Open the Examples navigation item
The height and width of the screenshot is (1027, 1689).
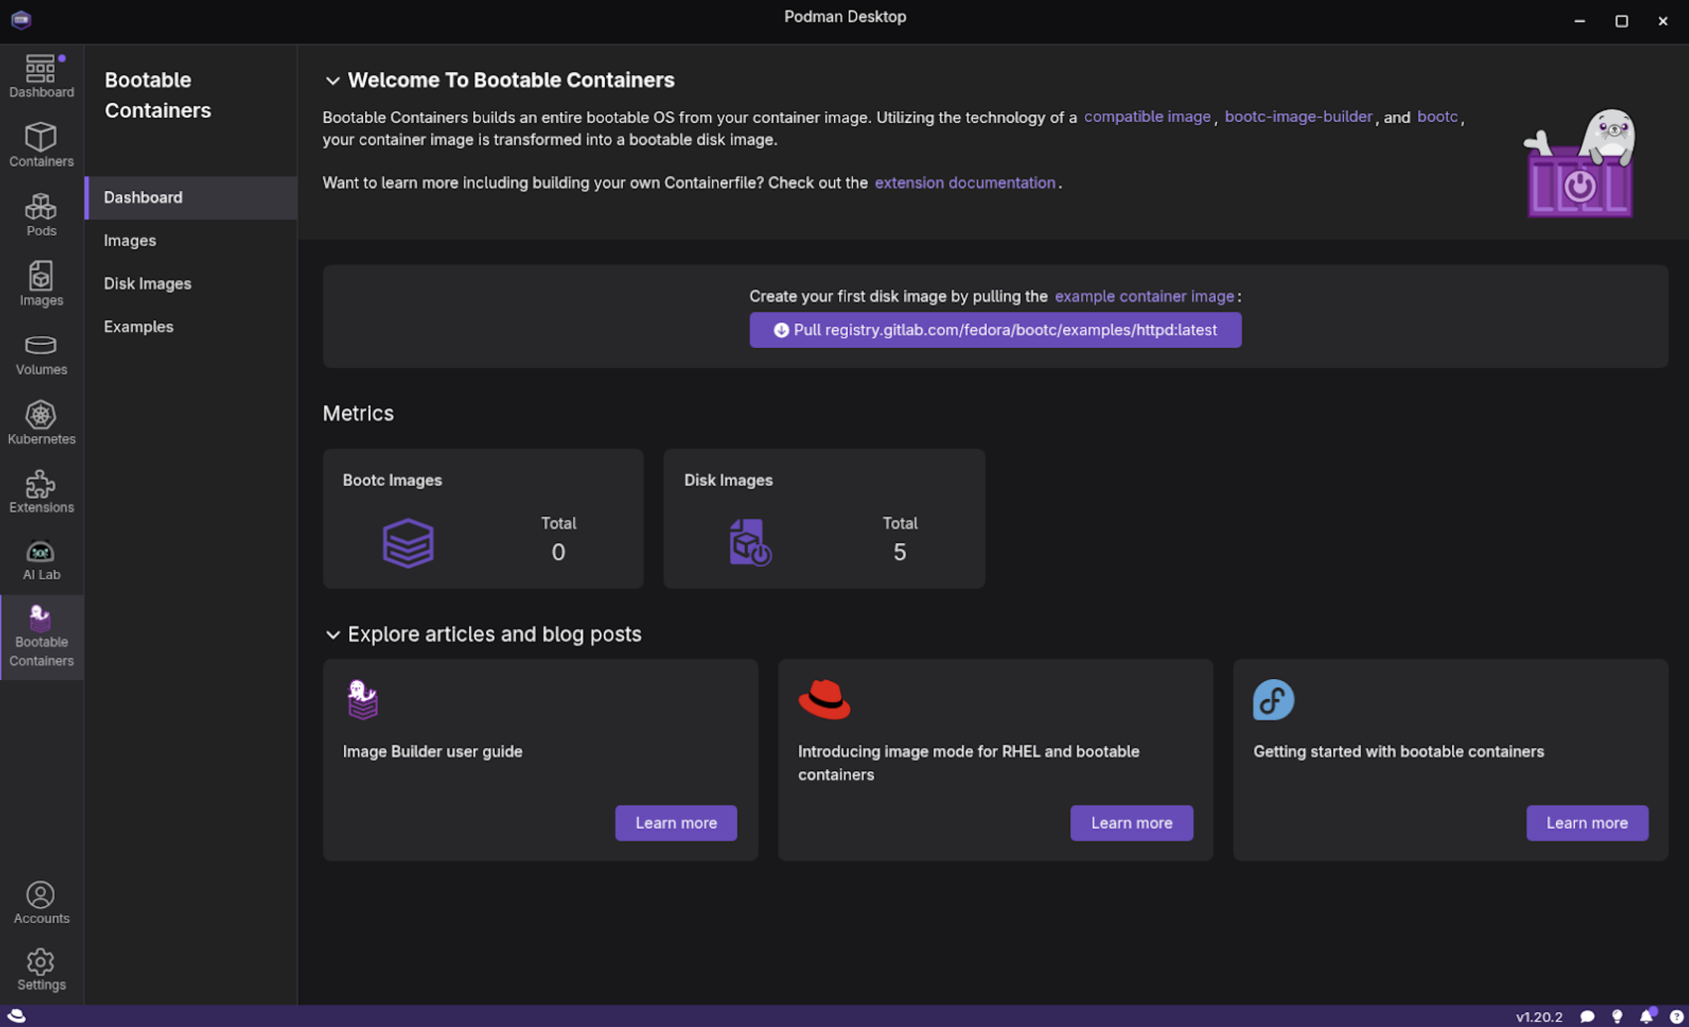click(139, 327)
